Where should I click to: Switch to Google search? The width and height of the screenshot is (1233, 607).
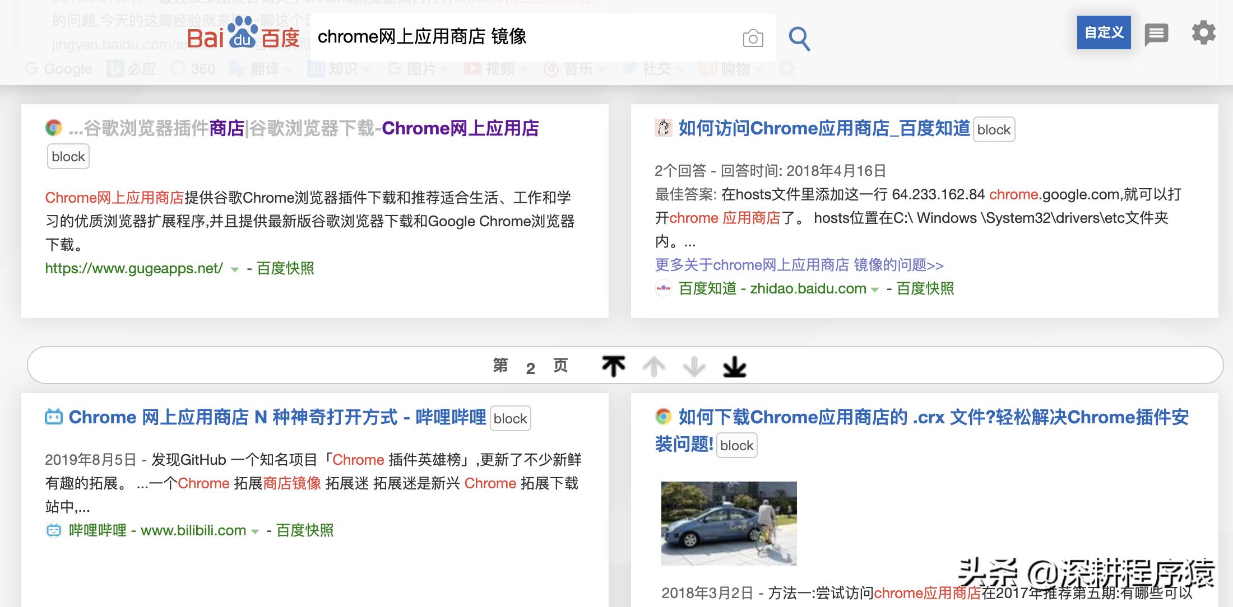[x=59, y=69]
